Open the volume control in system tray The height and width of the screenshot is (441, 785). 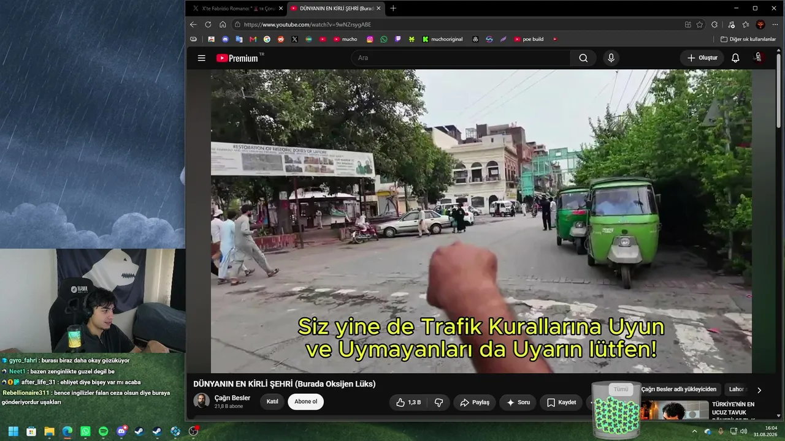click(744, 431)
